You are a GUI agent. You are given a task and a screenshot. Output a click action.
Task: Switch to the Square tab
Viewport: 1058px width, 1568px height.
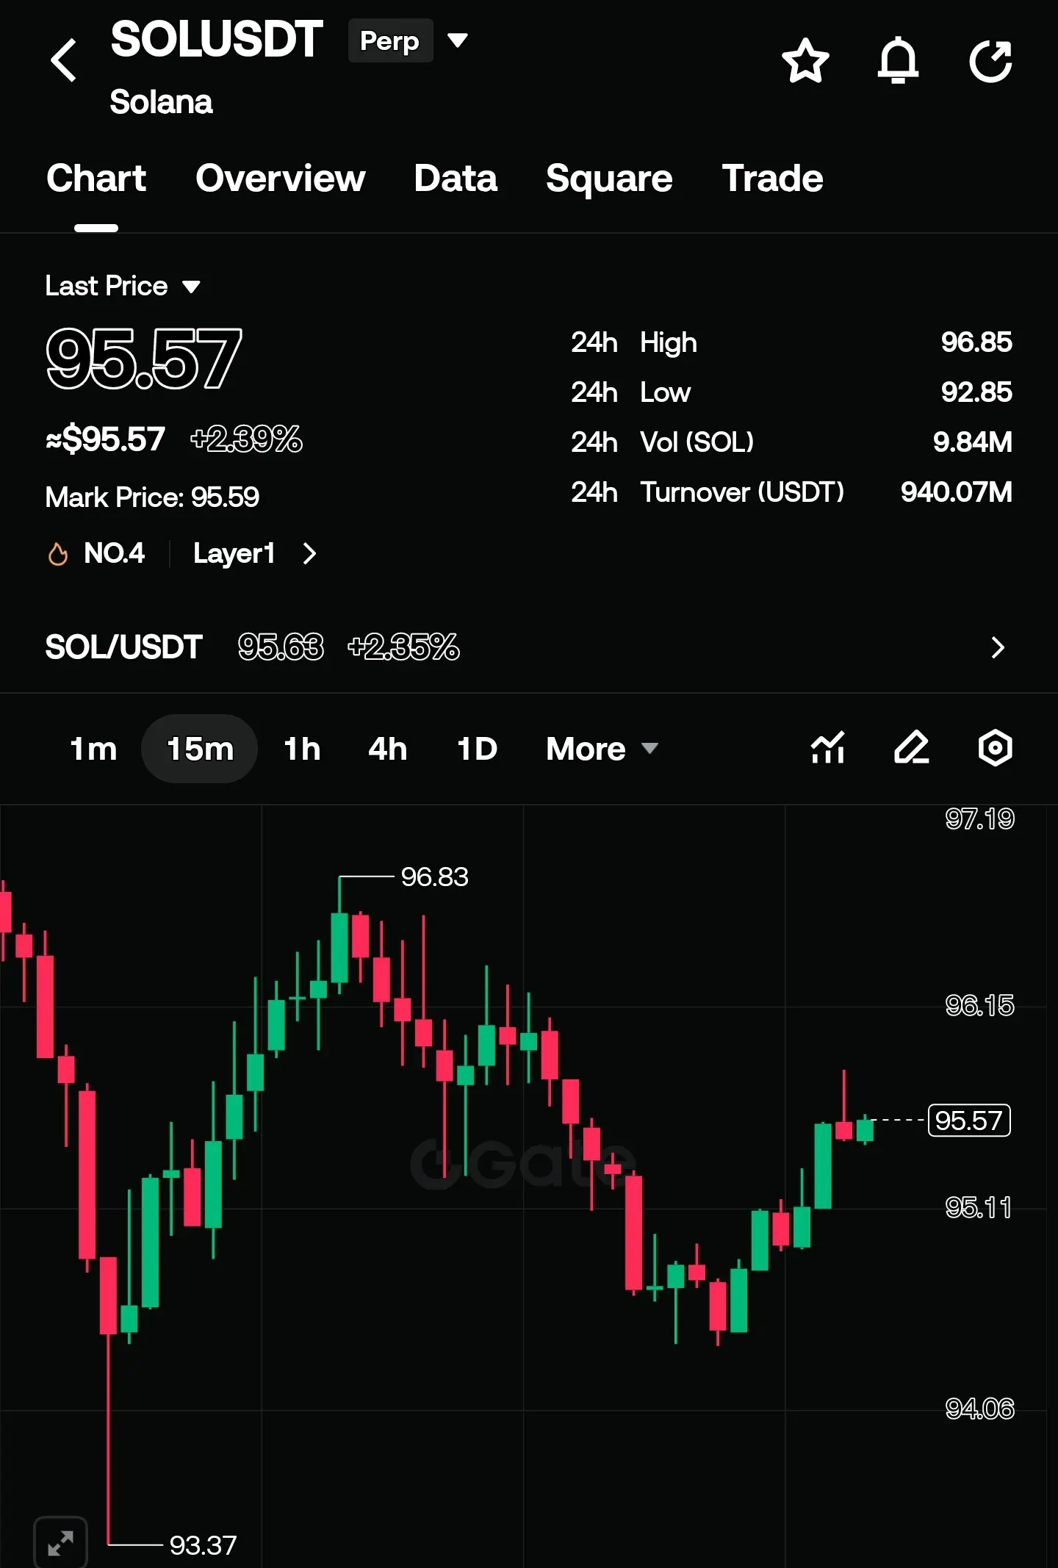pyautogui.click(x=609, y=179)
